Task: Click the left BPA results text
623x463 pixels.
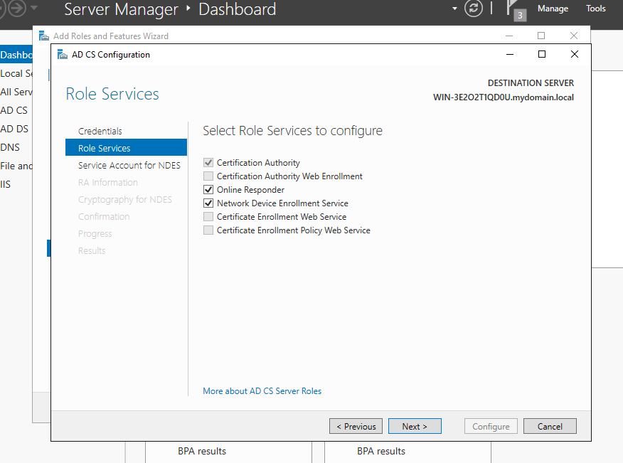Action: tap(202, 451)
